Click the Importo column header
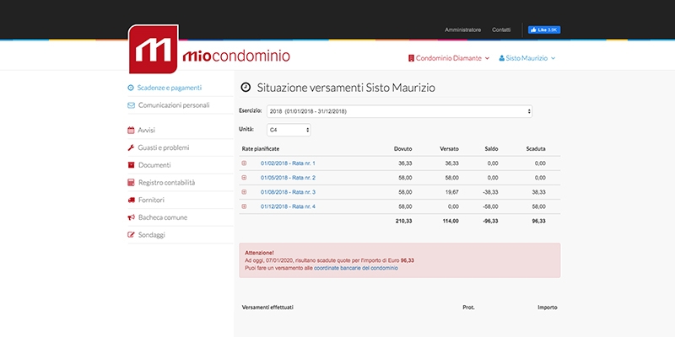Image resolution: width=675 pixels, height=337 pixels. tap(547, 308)
